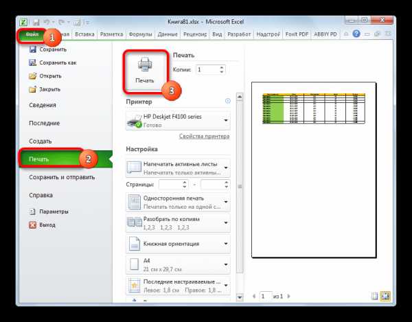Switch to the Данные ribbon tab
Image resolution: width=412 pixels, height=322 pixels.
click(x=168, y=34)
